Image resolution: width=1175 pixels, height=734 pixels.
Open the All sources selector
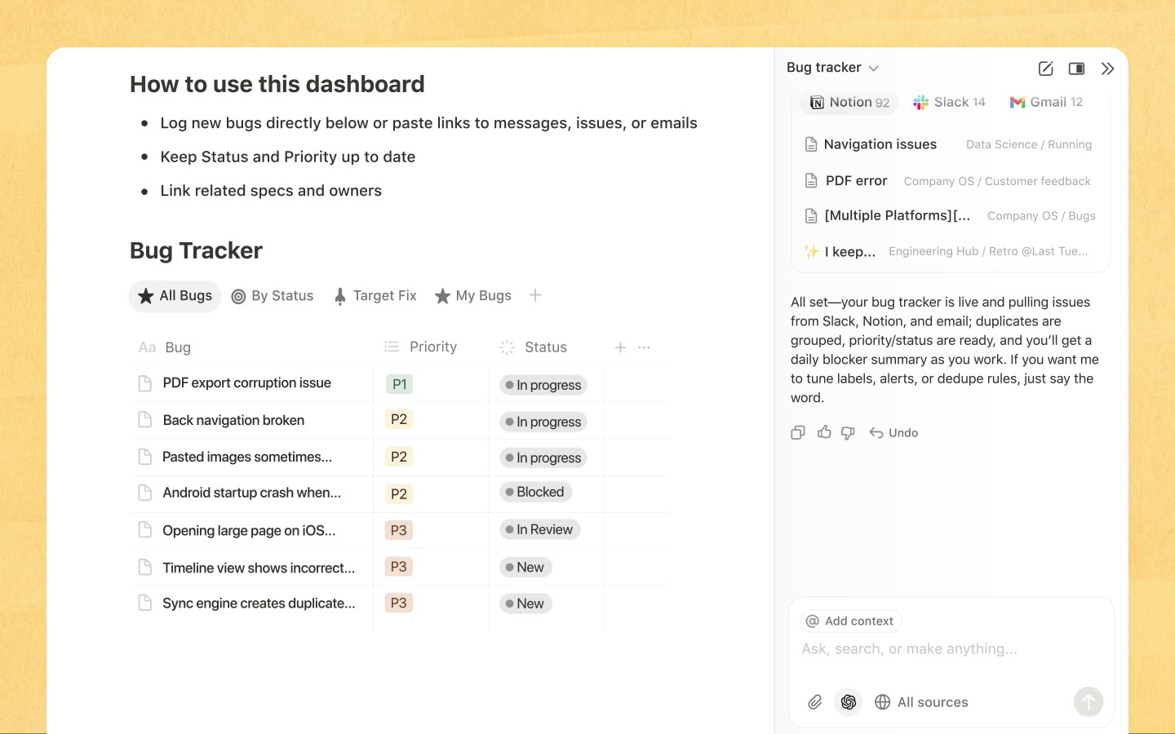point(921,702)
